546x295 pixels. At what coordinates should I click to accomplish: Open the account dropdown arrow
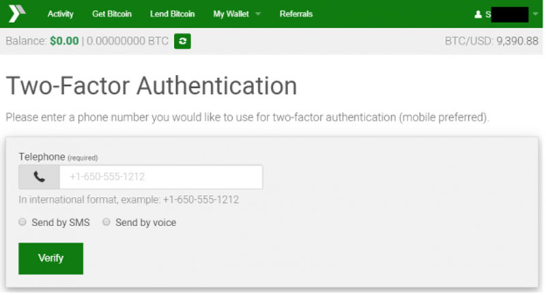(535, 14)
